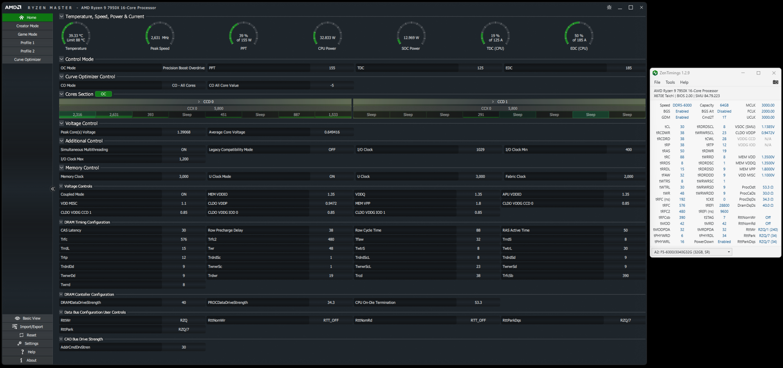Viewport: 783px width, 368px height.
Task: Open Import/Export
Action: (27, 326)
